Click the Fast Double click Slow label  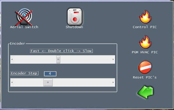pyautogui.click(x=61, y=51)
